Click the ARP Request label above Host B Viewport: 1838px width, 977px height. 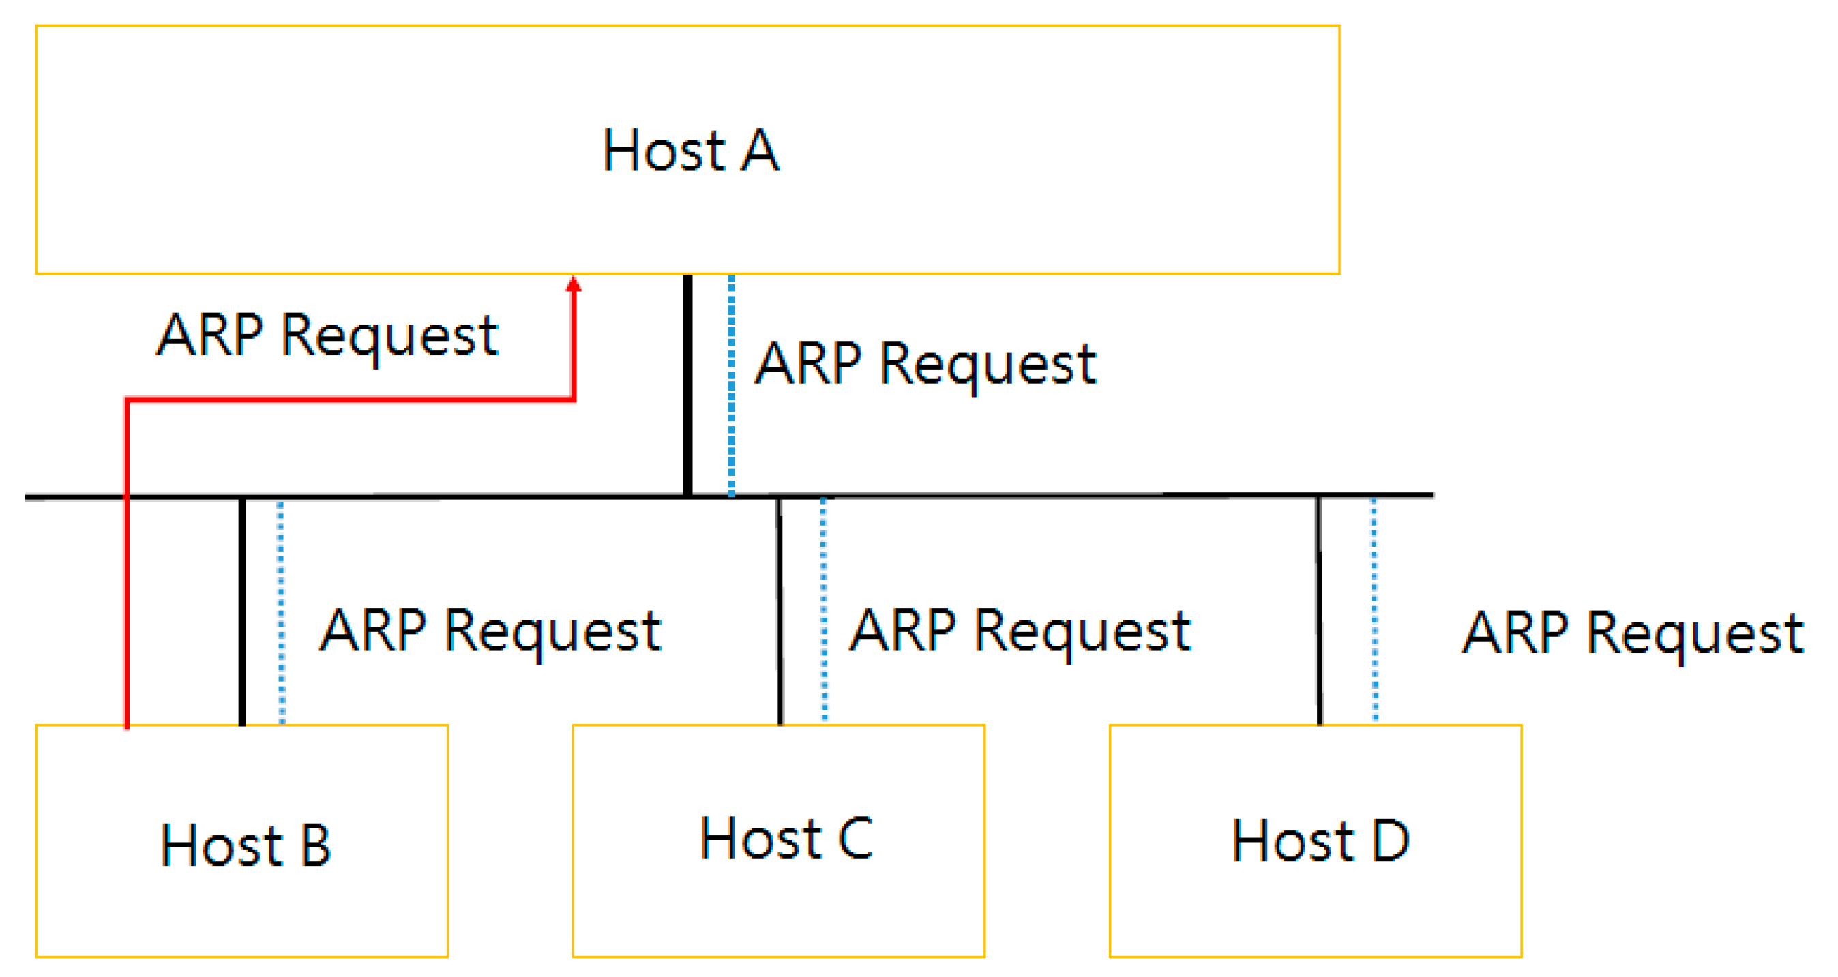[x=490, y=631]
